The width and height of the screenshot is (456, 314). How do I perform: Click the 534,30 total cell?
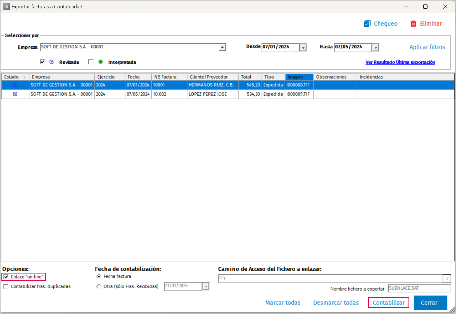click(250, 94)
